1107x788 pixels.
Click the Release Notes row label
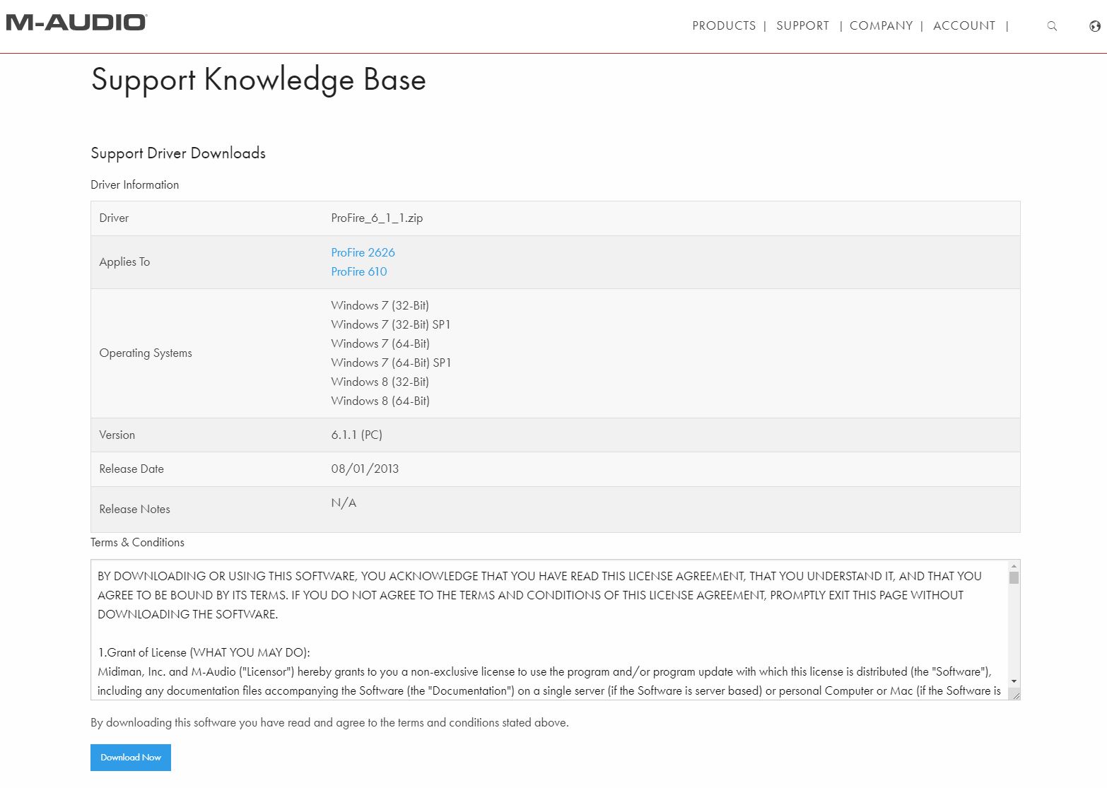(x=134, y=509)
